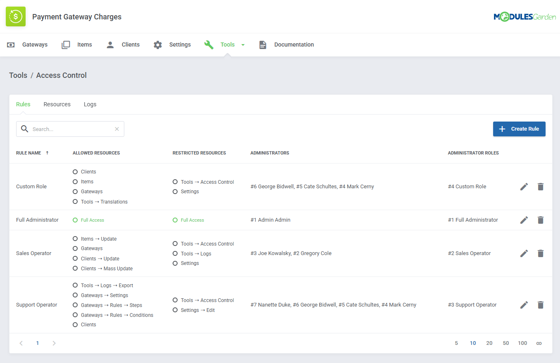Switch to the Resources tab
This screenshot has height=363, width=560.
tap(57, 104)
